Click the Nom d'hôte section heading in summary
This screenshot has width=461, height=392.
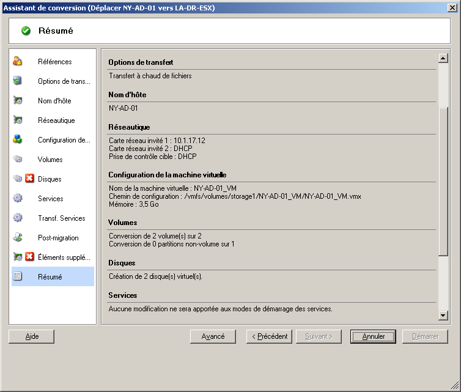(x=127, y=95)
